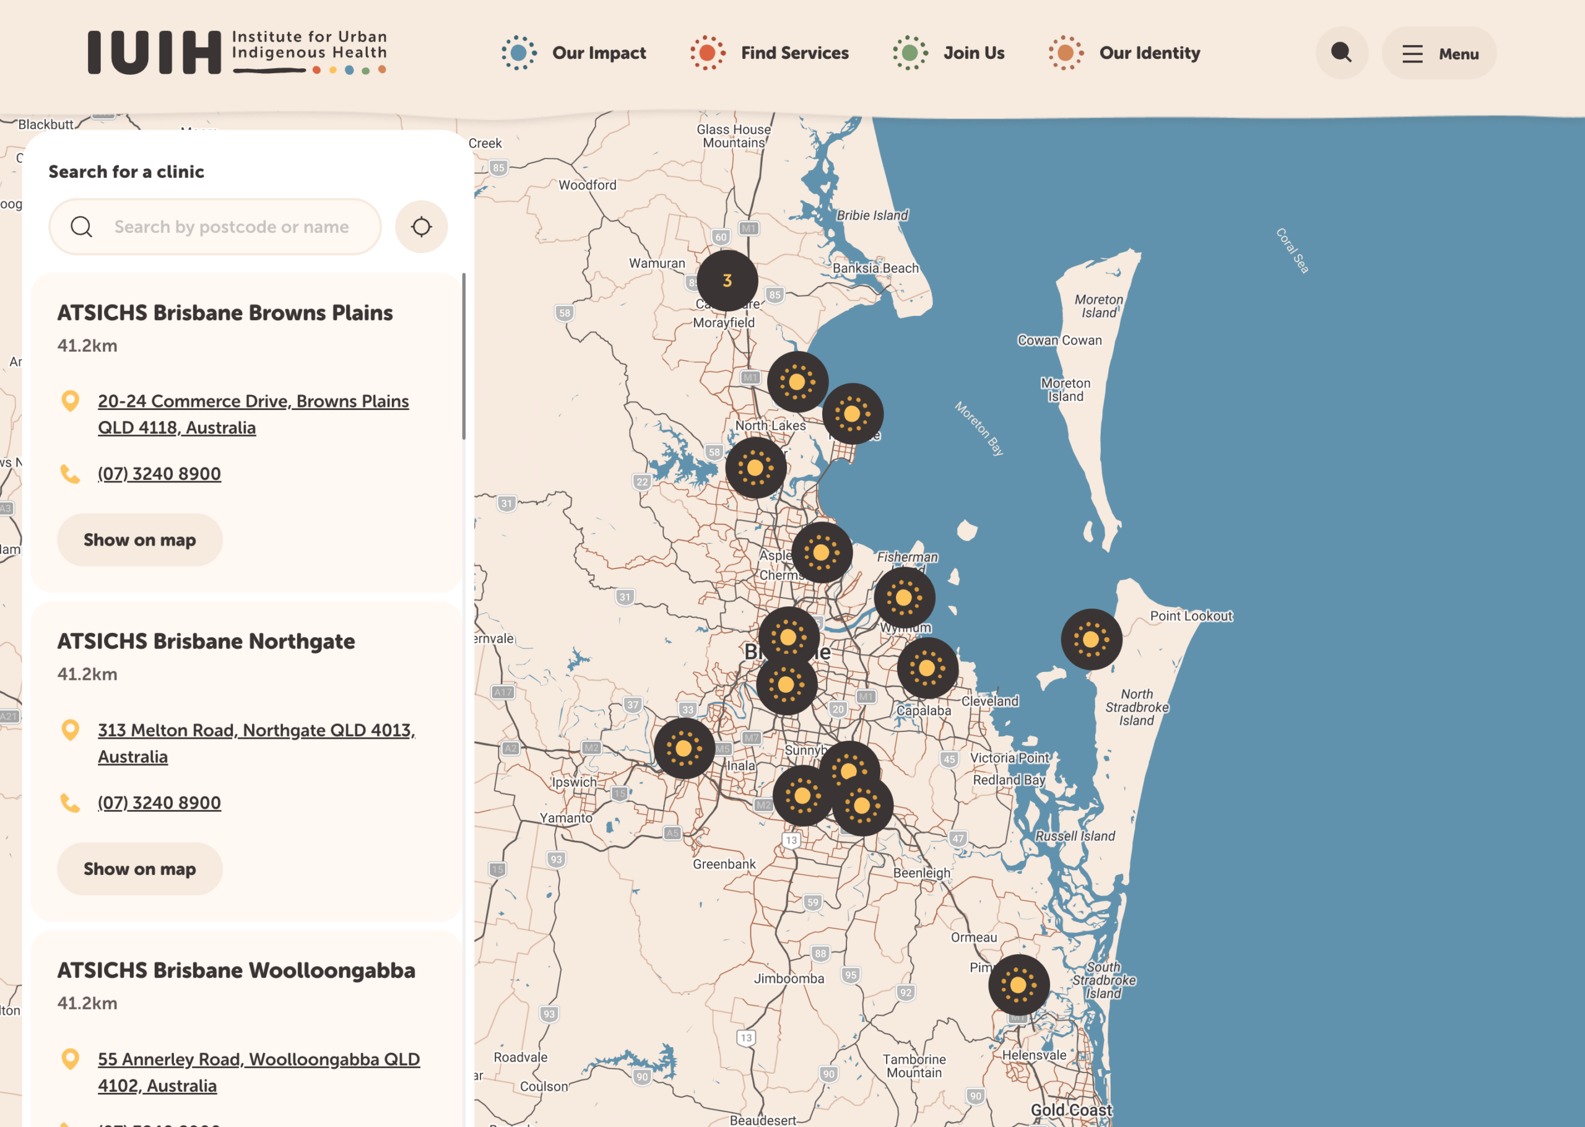Select clinic marker near Inala
Image resolution: width=1585 pixels, height=1127 pixels.
(x=802, y=795)
